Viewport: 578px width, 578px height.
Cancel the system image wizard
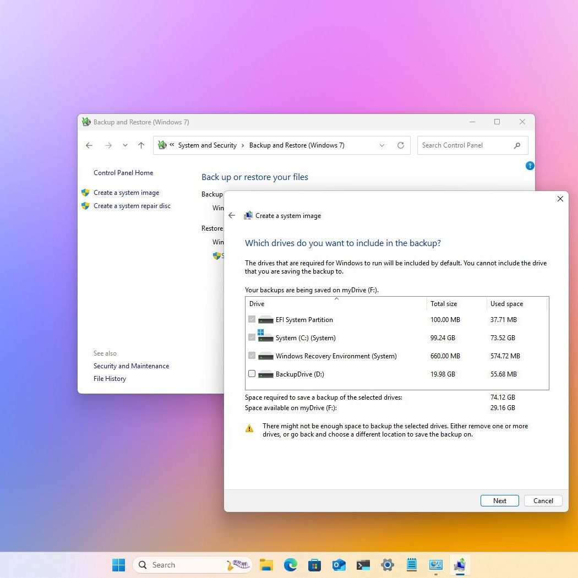pos(543,500)
